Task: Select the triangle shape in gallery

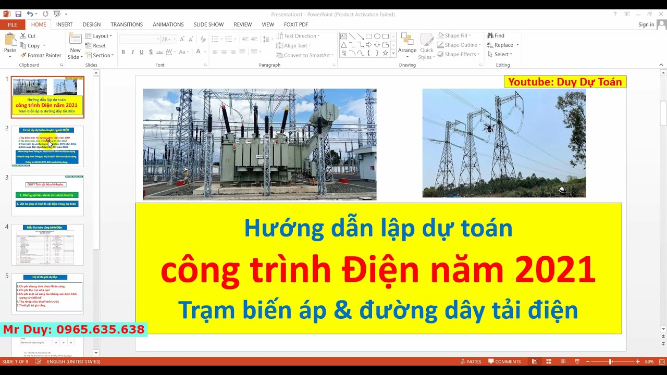Action: (x=343, y=45)
